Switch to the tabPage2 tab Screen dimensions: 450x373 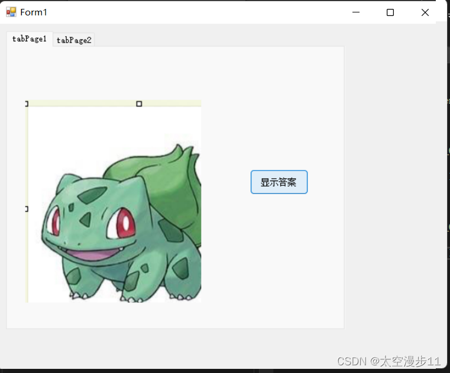pyautogui.click(x=74, y=40)
